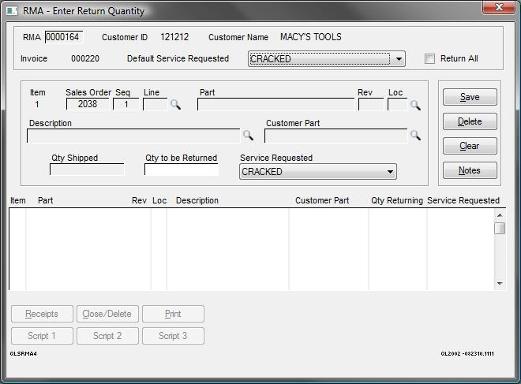Click the list scrollbar up arrow
Screen dimensions: 521x384
tap(500, 215)
